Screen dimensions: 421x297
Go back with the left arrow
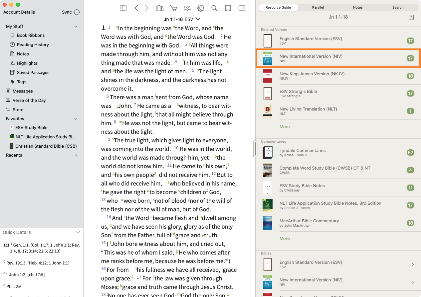tap(136, 8)
